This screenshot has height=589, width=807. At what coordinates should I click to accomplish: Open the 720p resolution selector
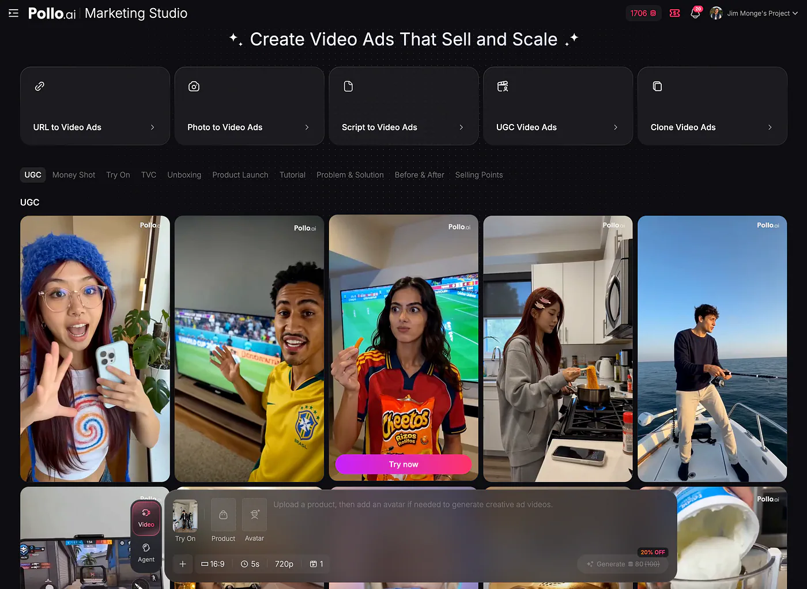[x=284, y=564]
